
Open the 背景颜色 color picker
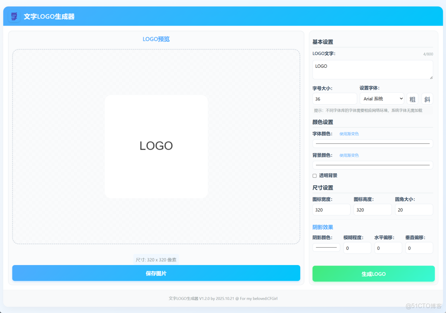click(x=372, y=165)
